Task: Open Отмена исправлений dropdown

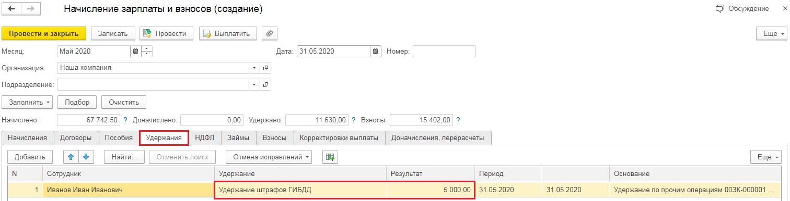Action: [269, 157]
